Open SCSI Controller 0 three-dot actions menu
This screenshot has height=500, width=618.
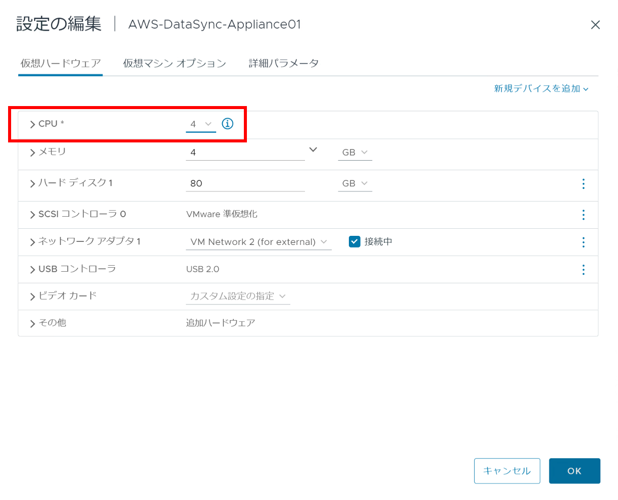583,215
